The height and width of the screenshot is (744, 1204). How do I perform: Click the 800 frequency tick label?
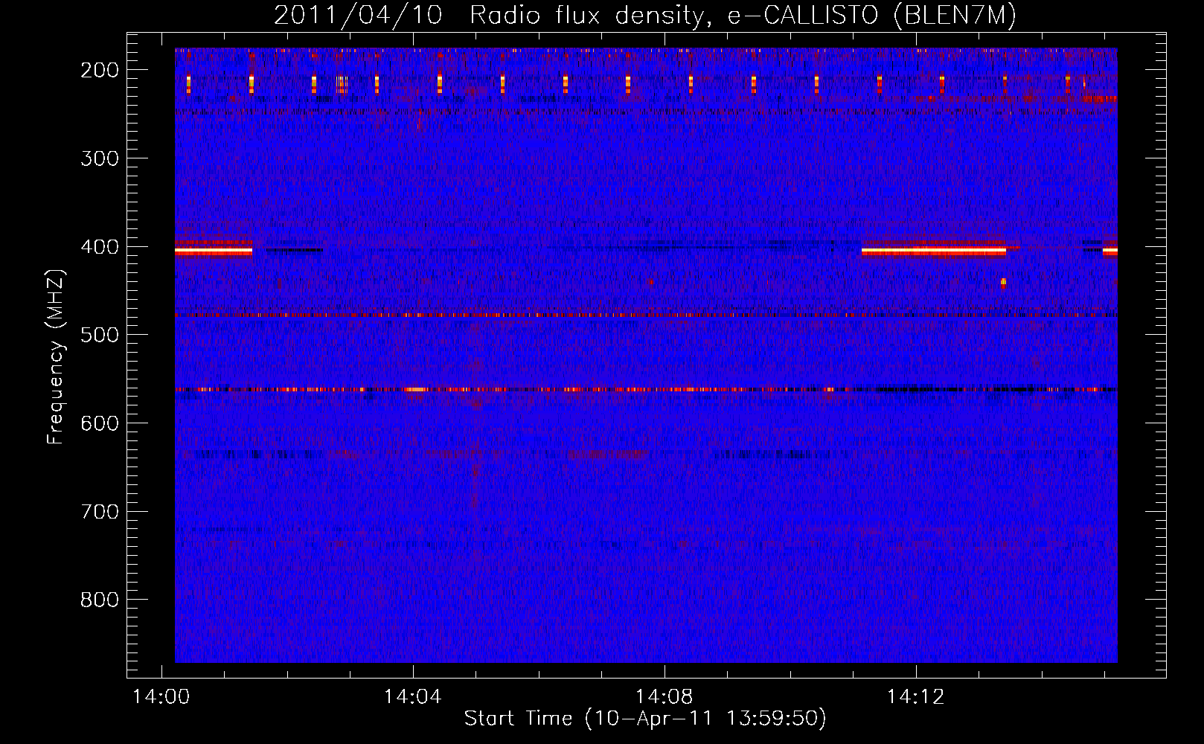[99, 600]
